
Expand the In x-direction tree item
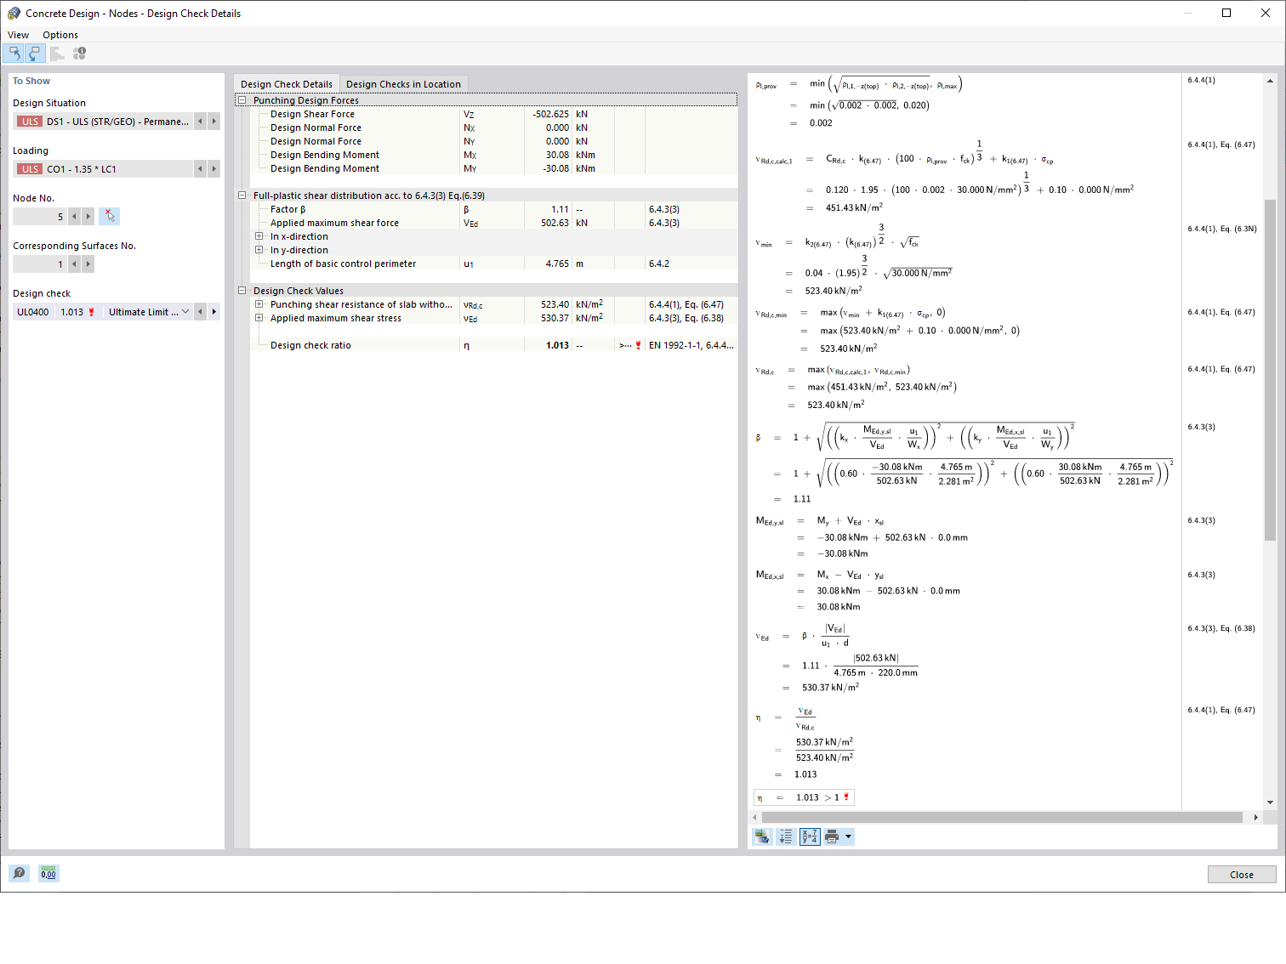259,236
